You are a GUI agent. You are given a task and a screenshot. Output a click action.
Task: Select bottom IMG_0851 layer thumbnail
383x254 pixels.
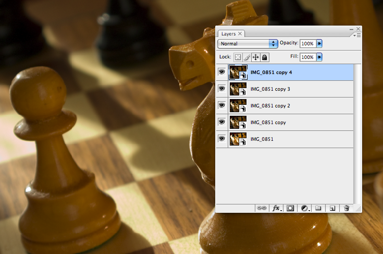pyautogui.click(x=238, y=139)
